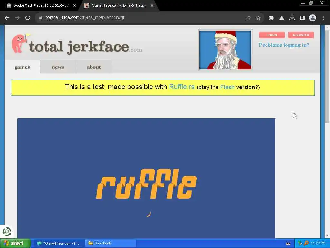Image resolution: width=330 pixels, height=248 pixels.
Task: Click the 'total jerkface' site title text
Action: [79, 47]
